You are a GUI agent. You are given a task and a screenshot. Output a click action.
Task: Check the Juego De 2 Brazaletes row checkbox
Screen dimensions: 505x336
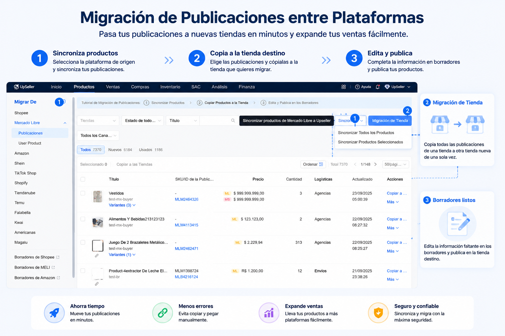[x=83, y=242]
